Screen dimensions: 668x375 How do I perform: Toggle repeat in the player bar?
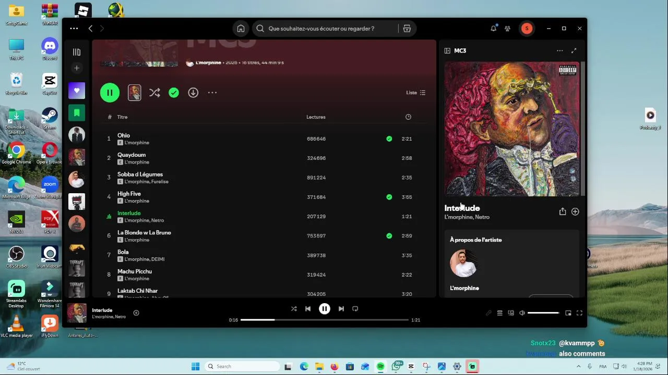(x=355, y=309)
